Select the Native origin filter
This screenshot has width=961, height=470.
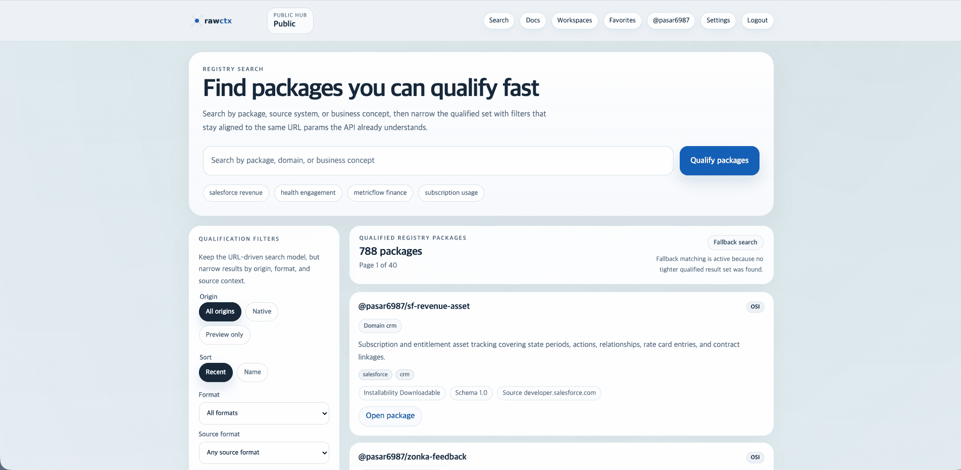[262, 312]
